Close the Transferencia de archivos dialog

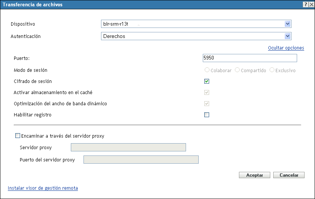tap(311, 4)
